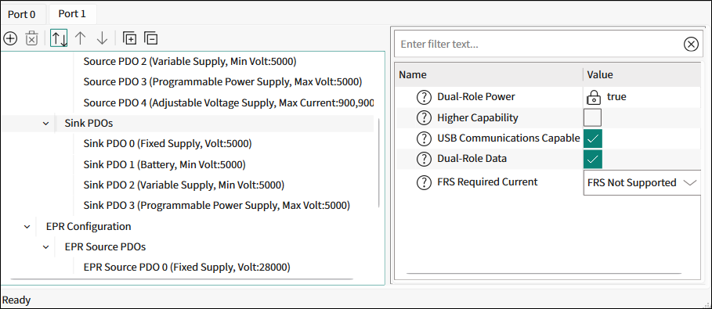The height and width of the screenshot is (309, 712).
Task: Switch to the Port 0 tab
Action: [x=21, y=14]
